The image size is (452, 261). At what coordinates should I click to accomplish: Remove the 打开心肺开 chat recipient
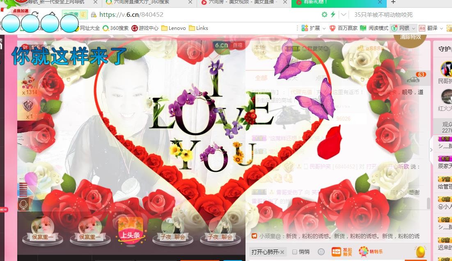click(282, 252)
